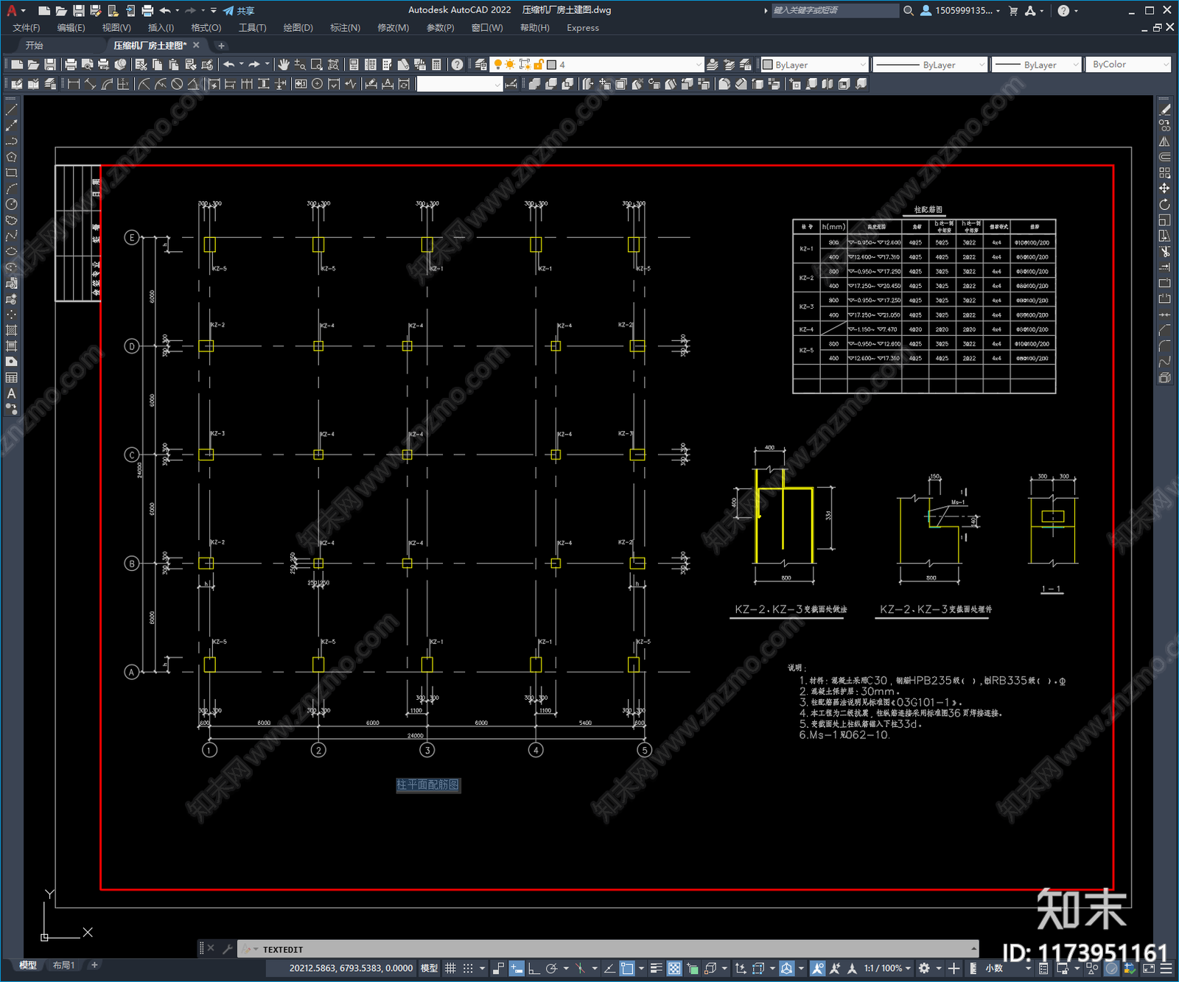Click the Save icon in the quick access toolbar
The image size is (1179, 982).
78,10
